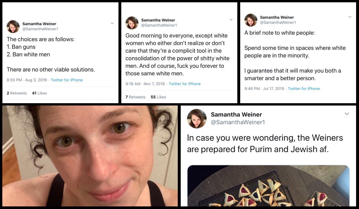Open avatar on the 'brief note' tweet
The width and height of the screenshot is (359, 209).
point(251,20)
